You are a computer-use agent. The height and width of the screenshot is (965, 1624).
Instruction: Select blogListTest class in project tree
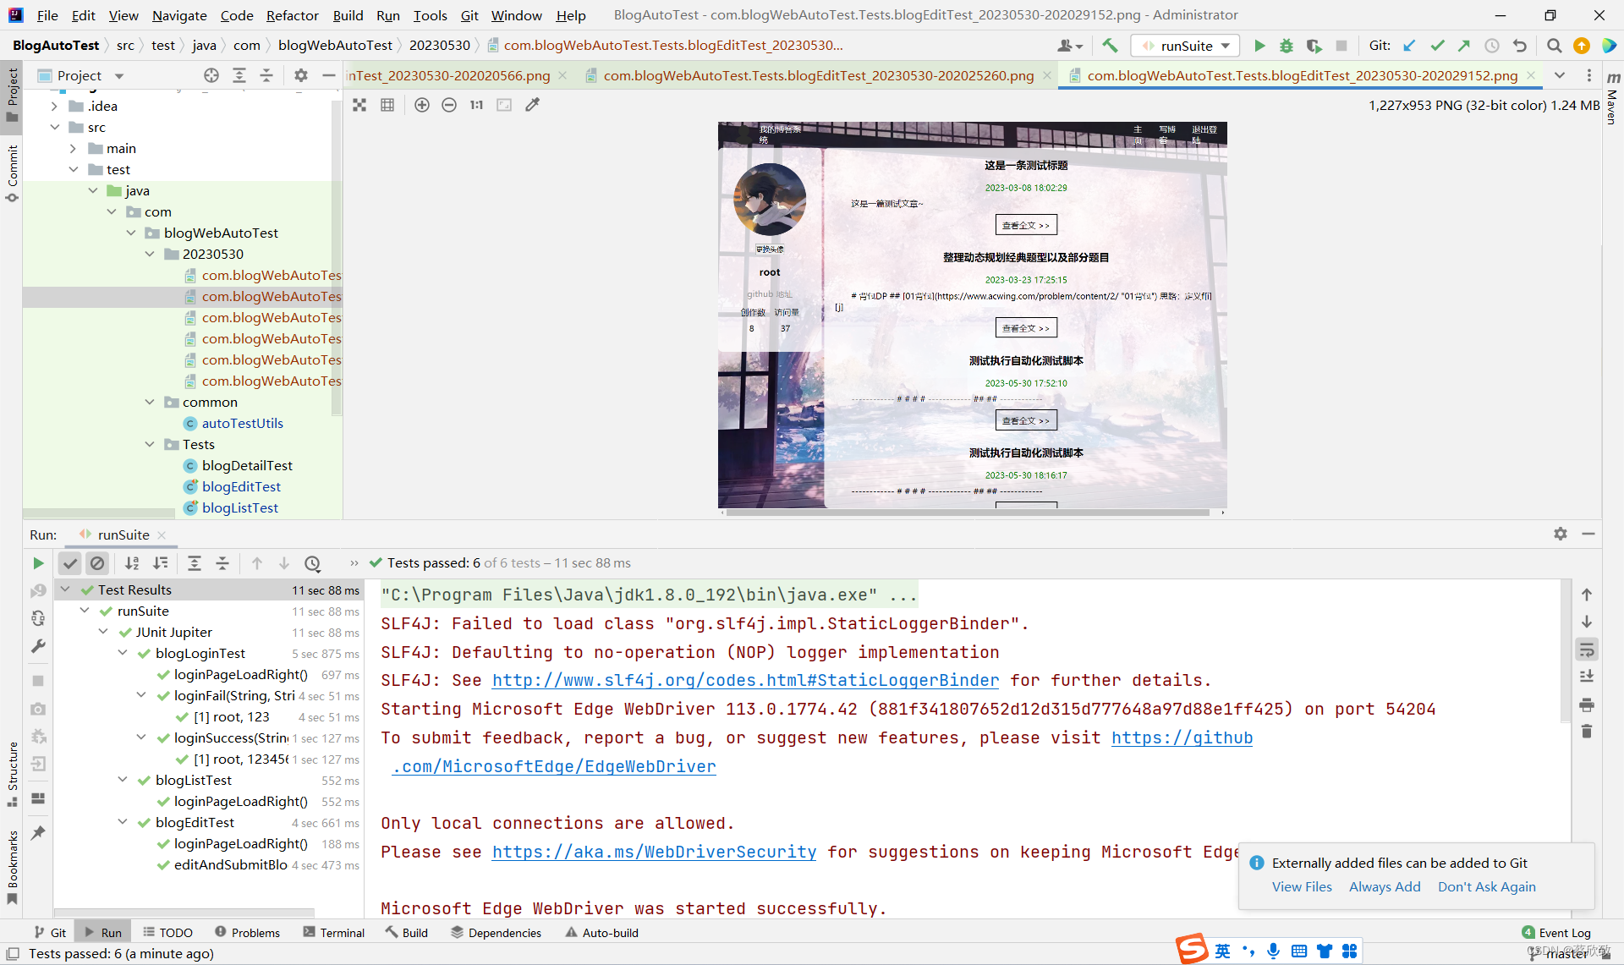click(x=240, y=507)
